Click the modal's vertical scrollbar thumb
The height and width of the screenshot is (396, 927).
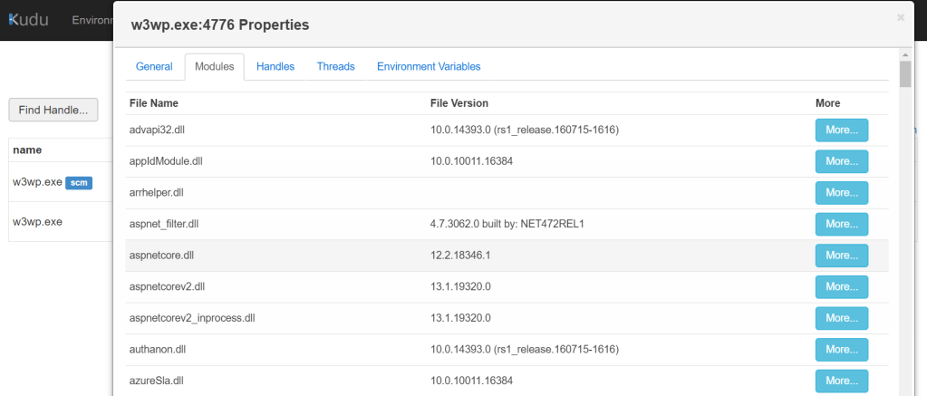[x=905, y=74]
